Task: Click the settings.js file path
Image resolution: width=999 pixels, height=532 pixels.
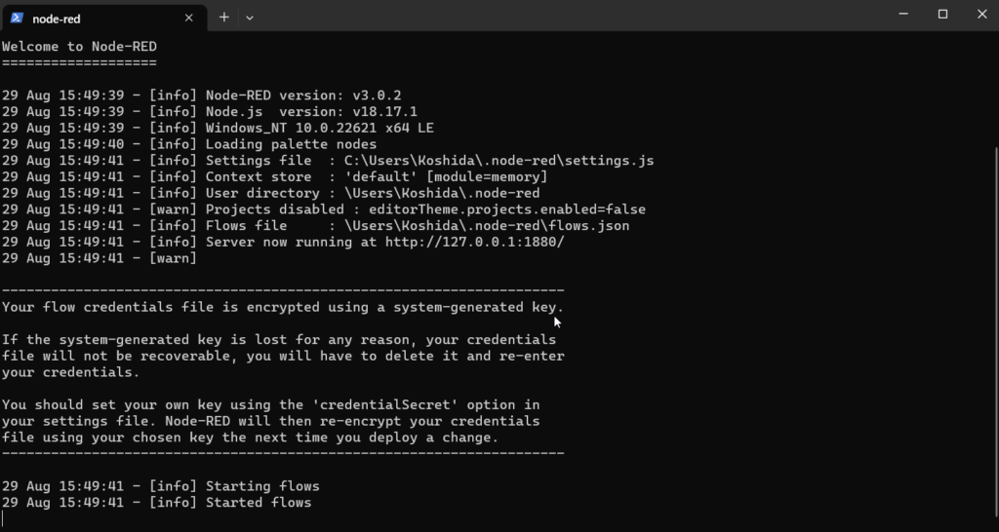Action: [x=499, y=160]
